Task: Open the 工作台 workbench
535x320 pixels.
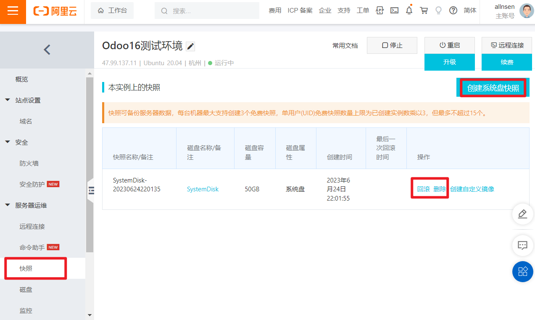Action: (112, 11)
